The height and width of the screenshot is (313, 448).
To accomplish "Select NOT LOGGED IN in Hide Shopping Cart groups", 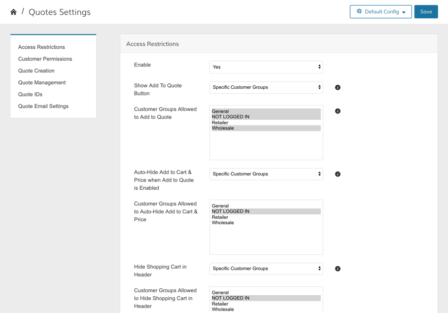I will click(x=231, y=298).
